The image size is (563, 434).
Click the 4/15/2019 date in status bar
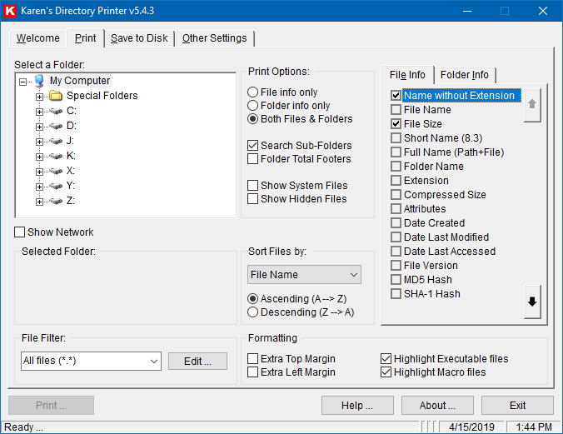pos(471,427)
